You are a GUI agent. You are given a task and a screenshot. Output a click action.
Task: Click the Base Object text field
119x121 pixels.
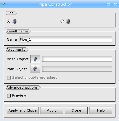click(77, 59)
